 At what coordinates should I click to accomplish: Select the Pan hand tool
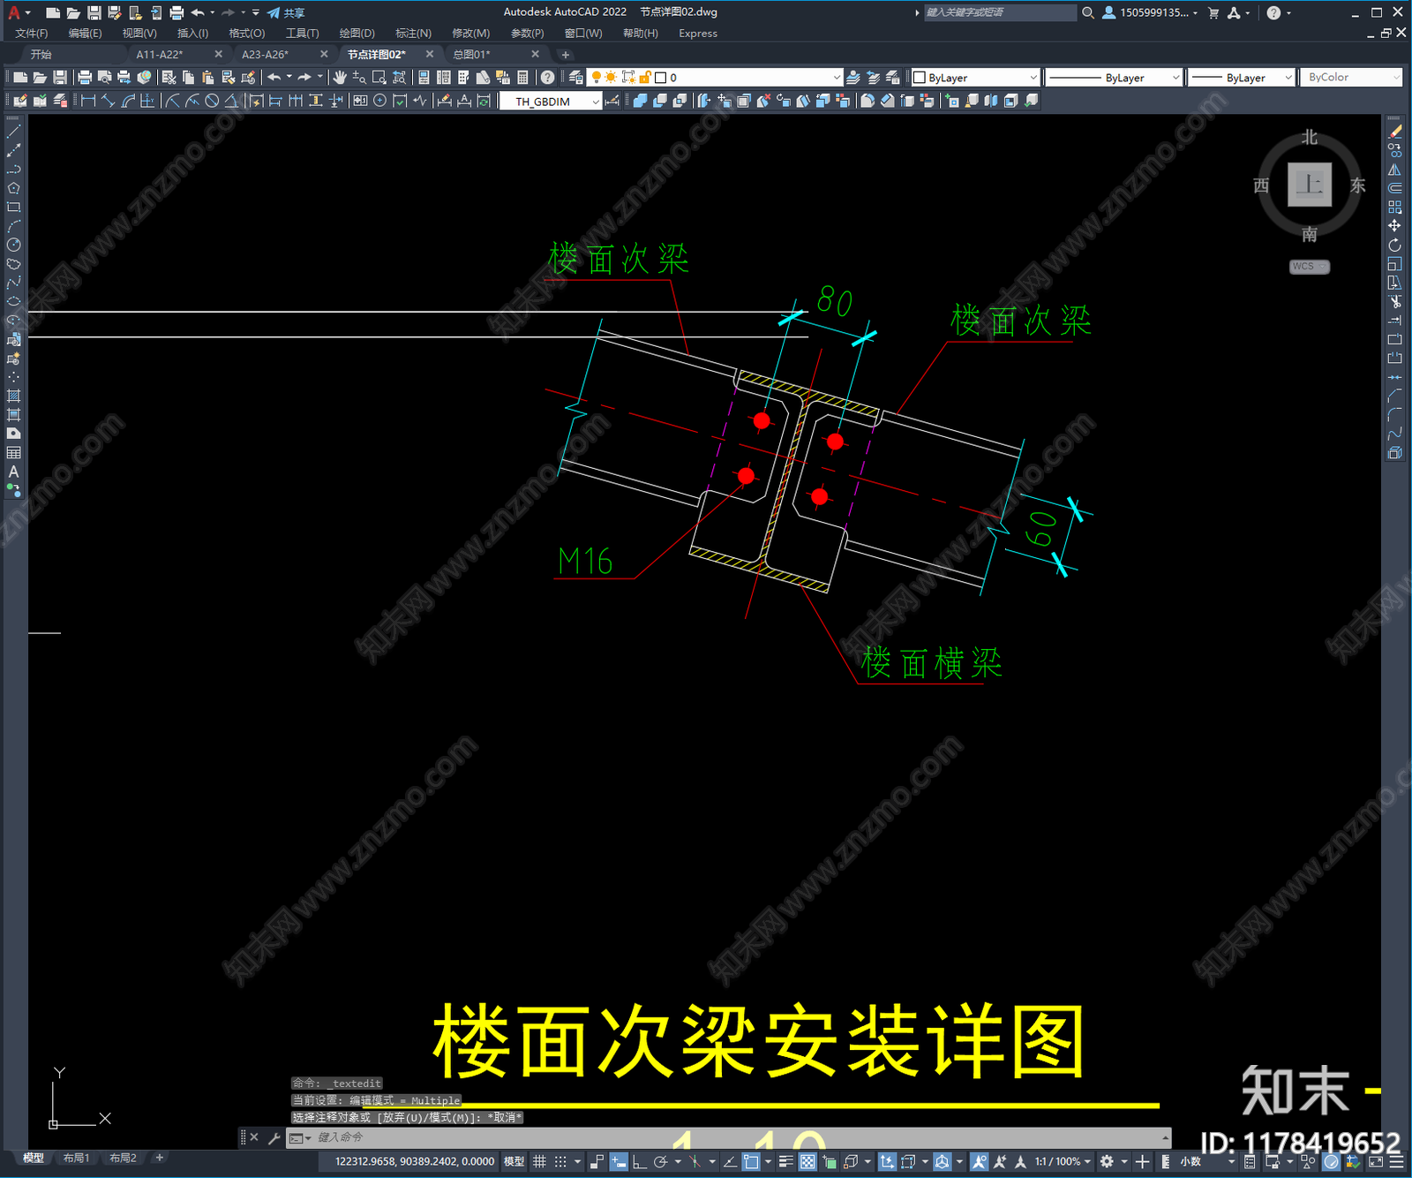[x=340, y=78]
